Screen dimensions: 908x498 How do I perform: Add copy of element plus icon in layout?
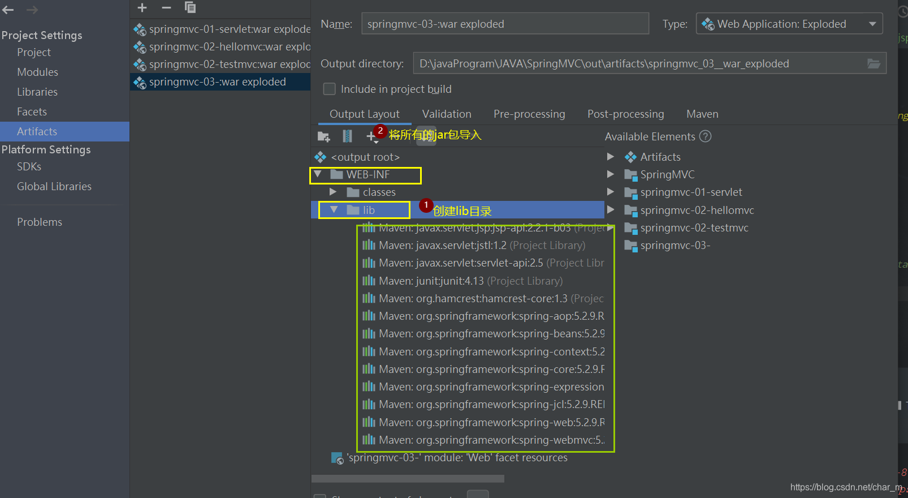point(371,136)
